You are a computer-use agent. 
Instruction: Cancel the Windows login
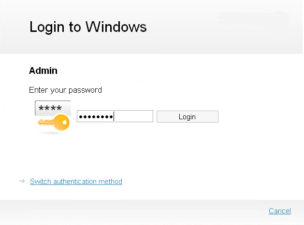(279, 211)
